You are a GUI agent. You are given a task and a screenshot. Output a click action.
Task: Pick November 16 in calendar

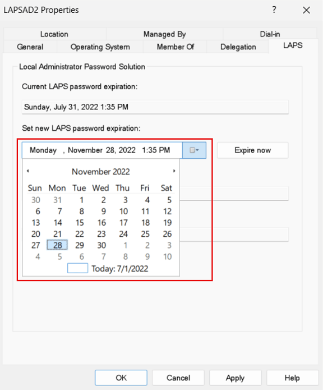[x=101, y=223]
